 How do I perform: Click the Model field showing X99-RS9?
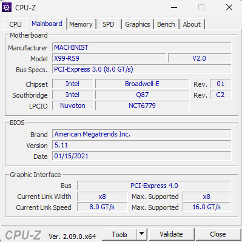(x=109, y=58)
